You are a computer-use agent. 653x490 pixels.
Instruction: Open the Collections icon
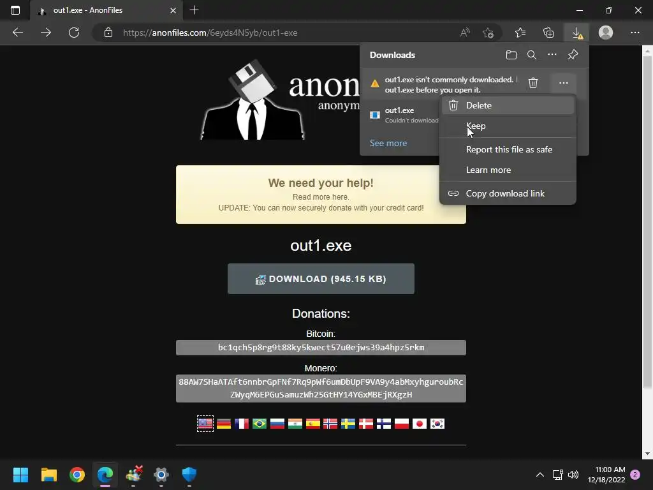coord(548,33)
